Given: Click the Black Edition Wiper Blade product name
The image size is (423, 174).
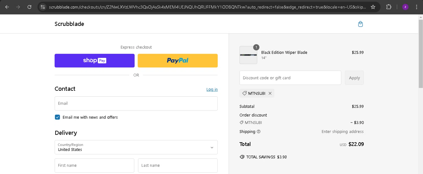Looking at the screenshot, I should (x=284, y=52).
